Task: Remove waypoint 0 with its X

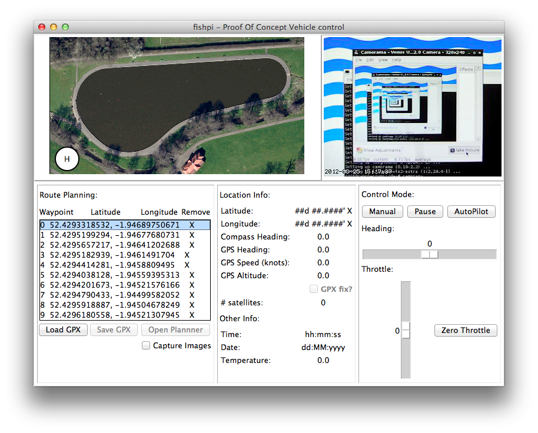Action: click(192, 225)
